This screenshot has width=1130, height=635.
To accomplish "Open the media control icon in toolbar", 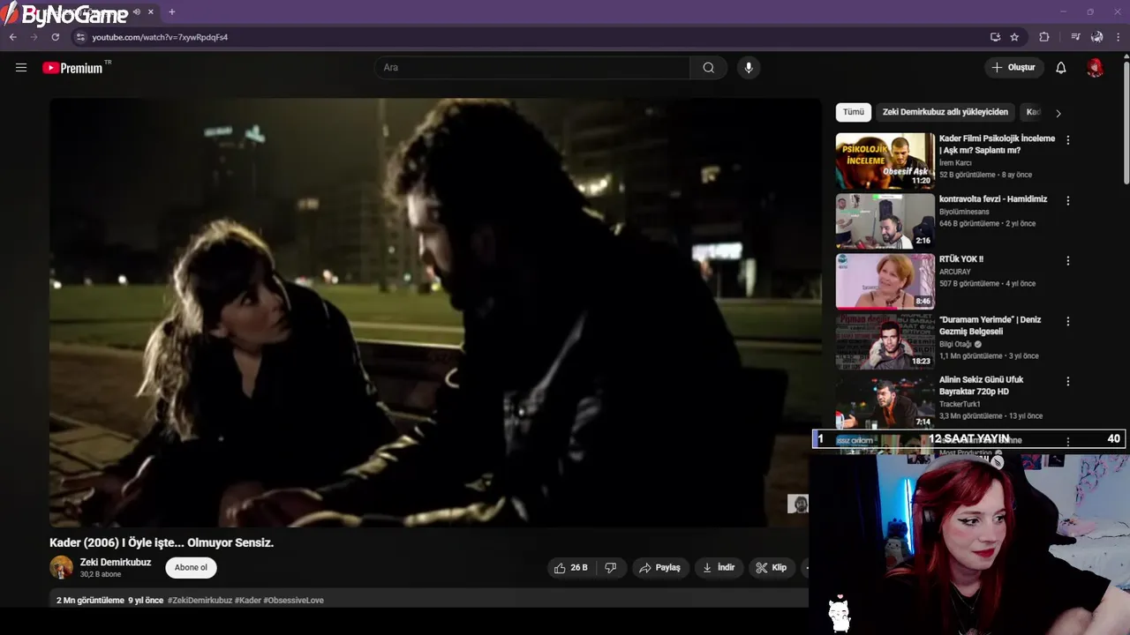I will coord(1075,37).
